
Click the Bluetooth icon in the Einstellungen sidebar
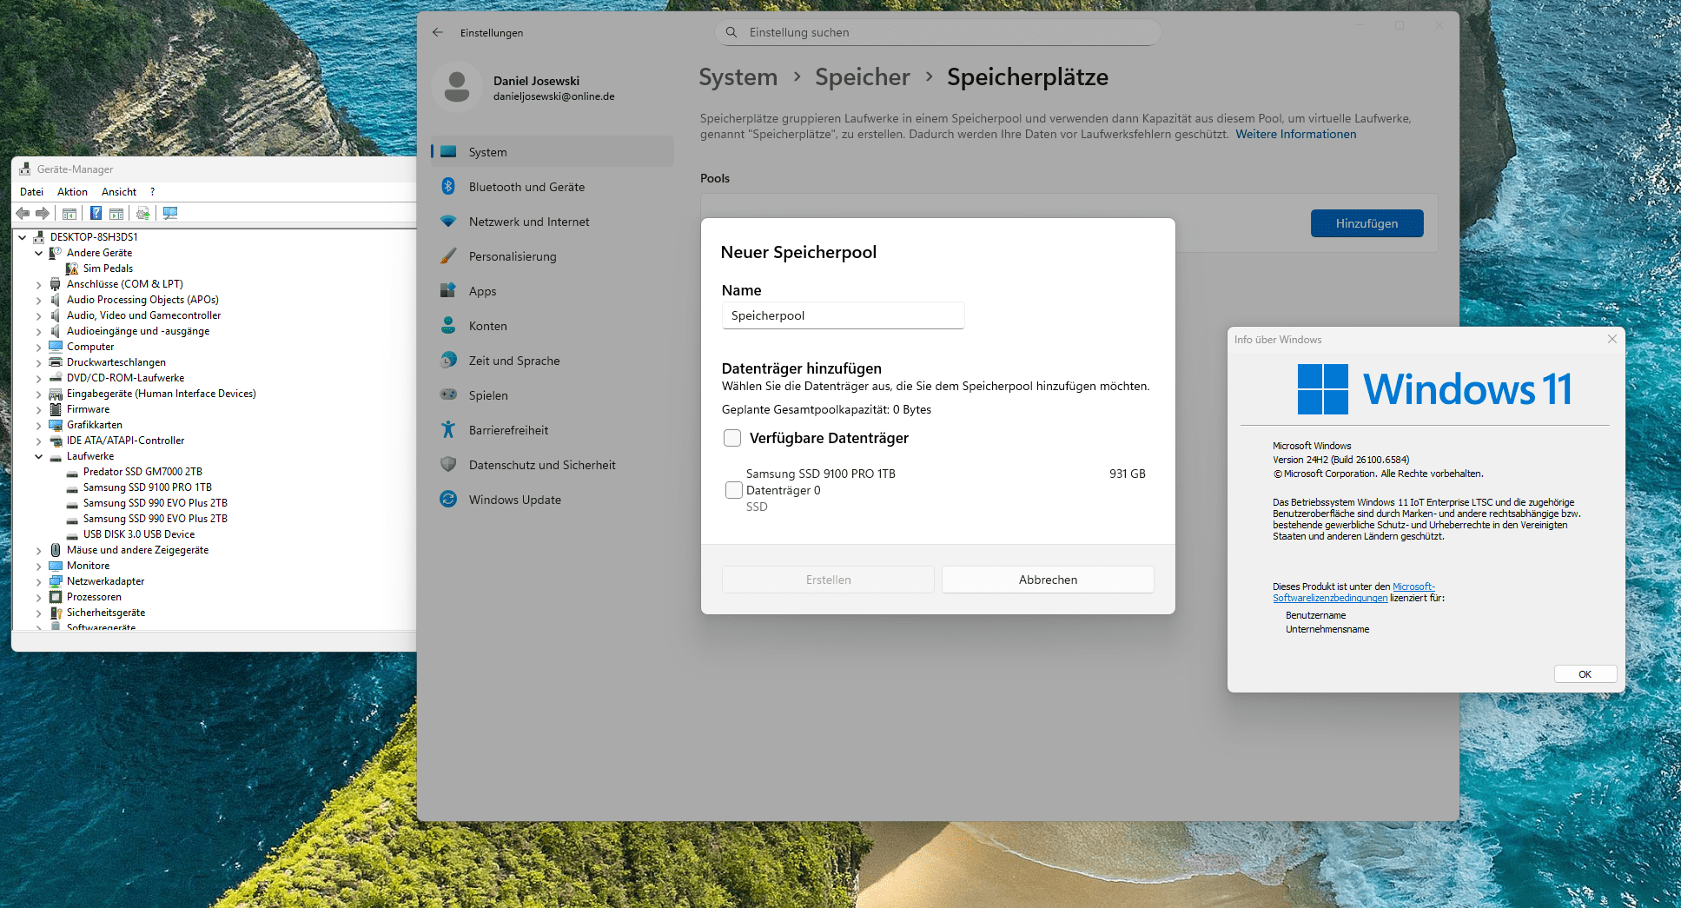point(448,186)
